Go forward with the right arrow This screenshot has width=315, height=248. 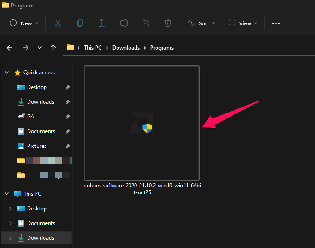click(x=26, y=48)
